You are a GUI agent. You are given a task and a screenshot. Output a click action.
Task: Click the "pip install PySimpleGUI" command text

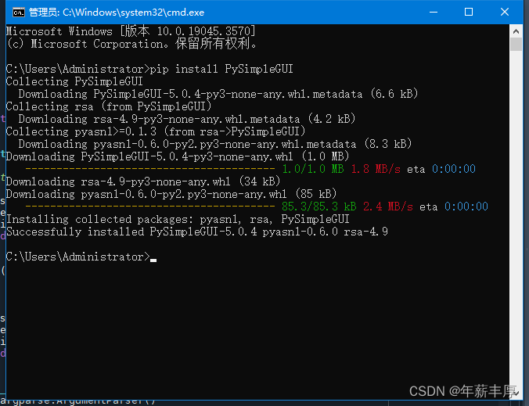221,69
